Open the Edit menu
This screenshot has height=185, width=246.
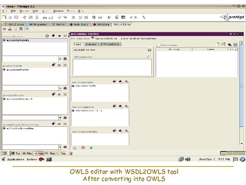click(13, 11)
